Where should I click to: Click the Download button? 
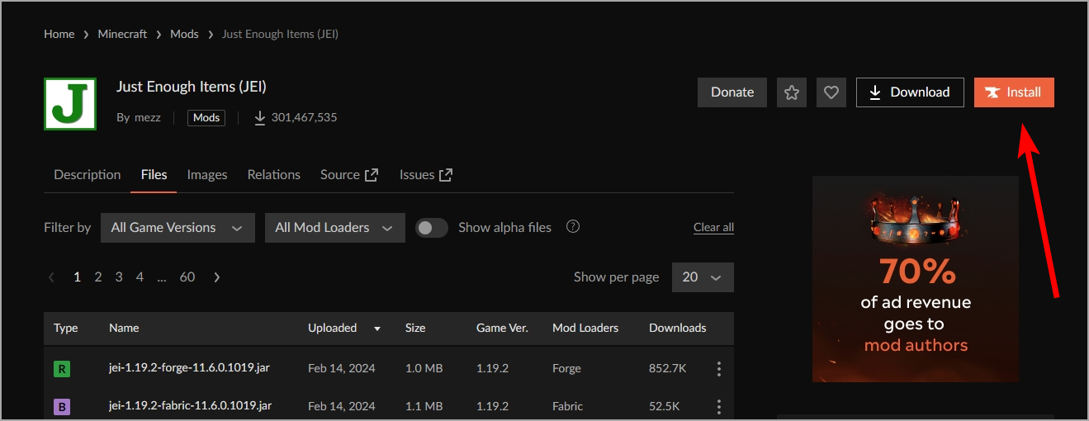(910, 92)
